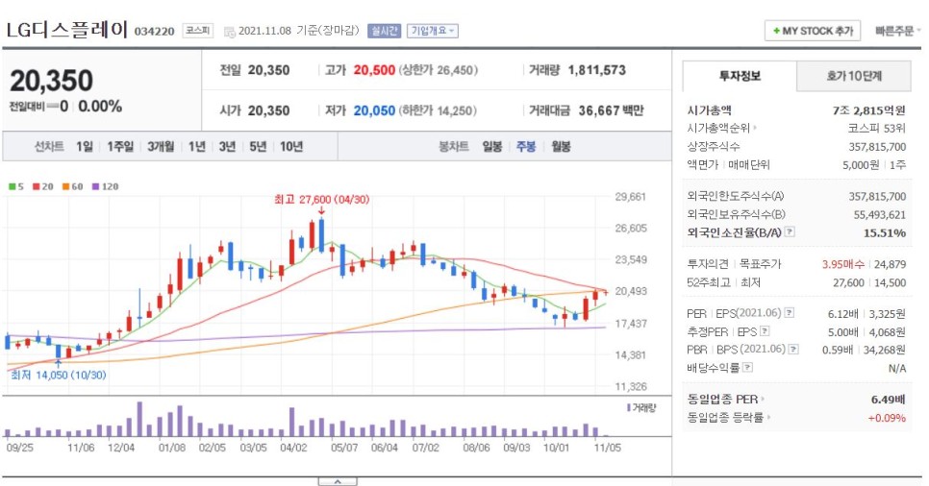This screenshot has width=929, height=486.
Task: Click the stock code 034220
Action: point(154,32)
